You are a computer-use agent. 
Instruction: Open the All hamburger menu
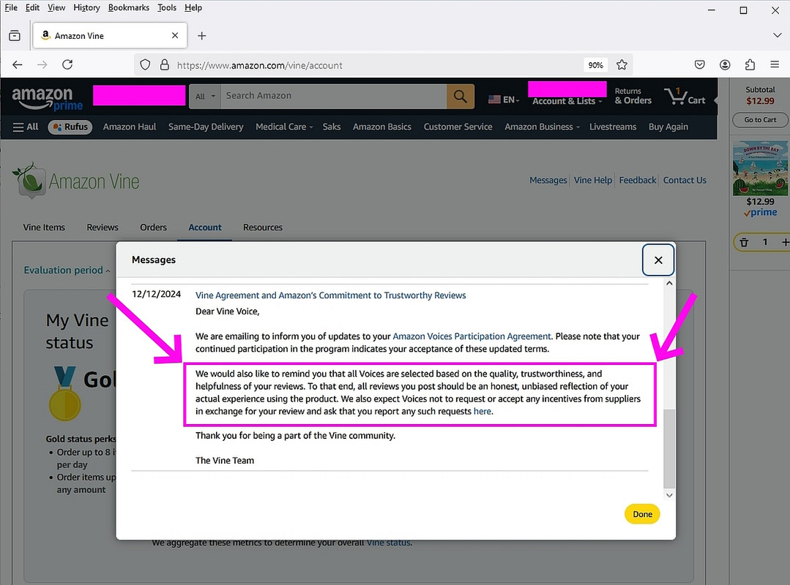(x=25, y=127)
